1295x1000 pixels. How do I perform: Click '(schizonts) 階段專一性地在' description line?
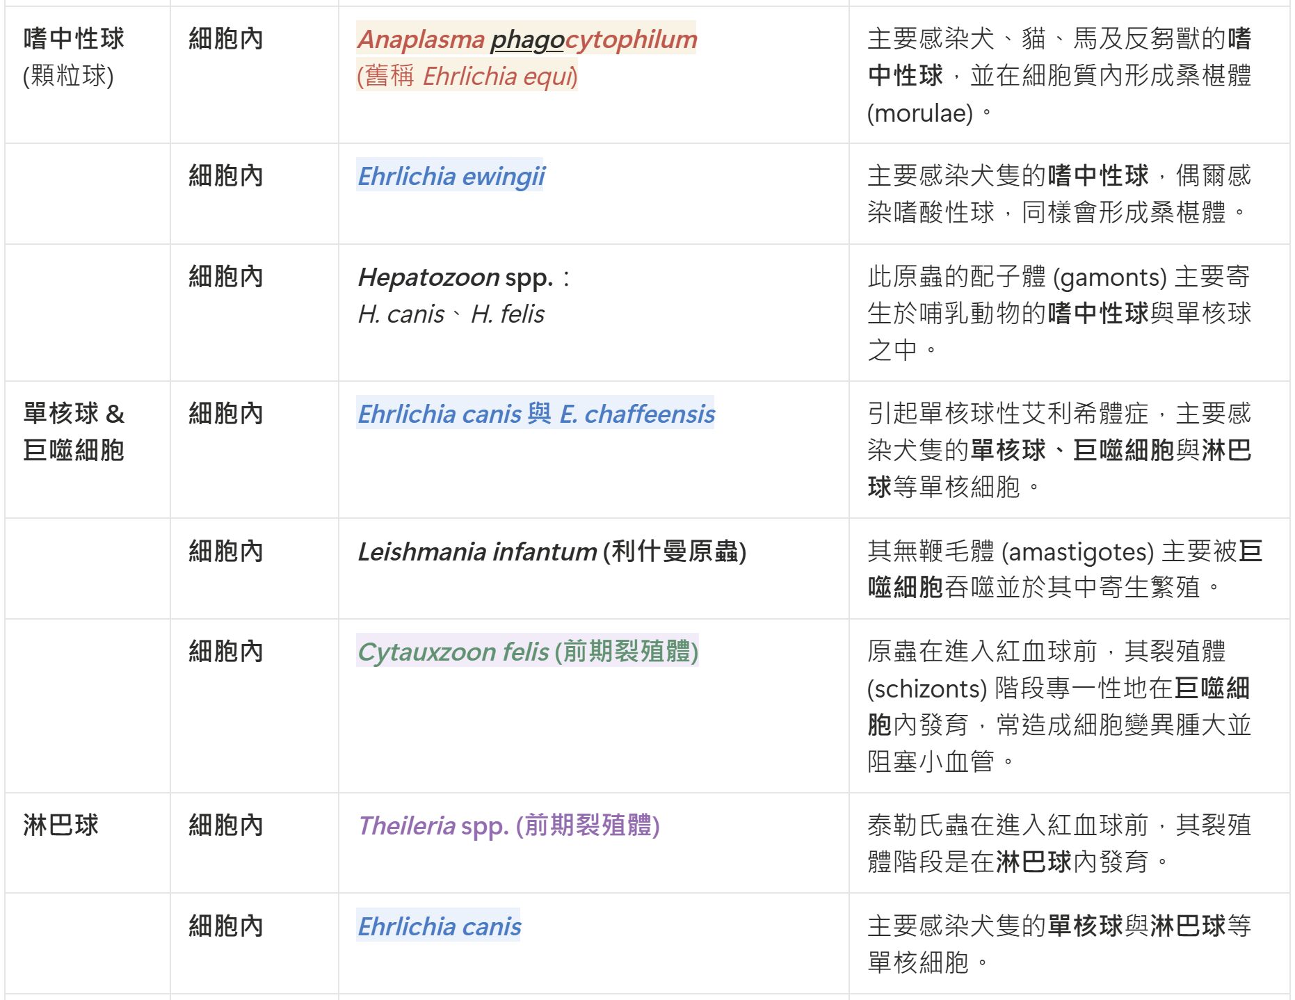pos(1020,688)
